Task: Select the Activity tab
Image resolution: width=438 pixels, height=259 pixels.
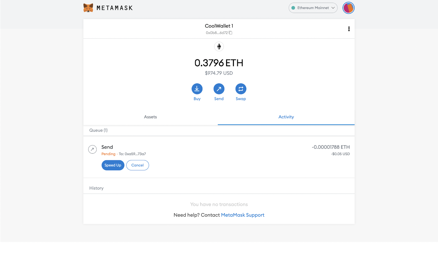Action: click(x=286, y=117)
